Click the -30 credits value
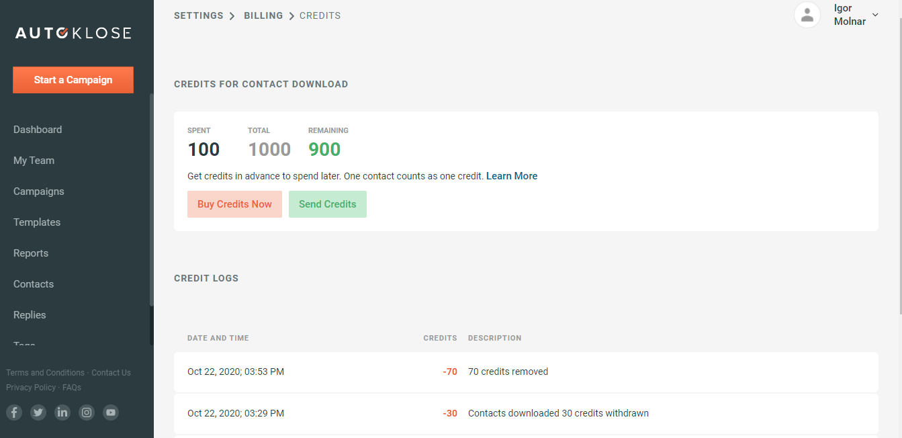 450,413
